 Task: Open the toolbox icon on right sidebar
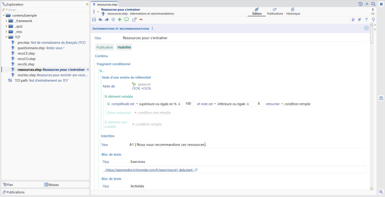[x=381, y=98]
